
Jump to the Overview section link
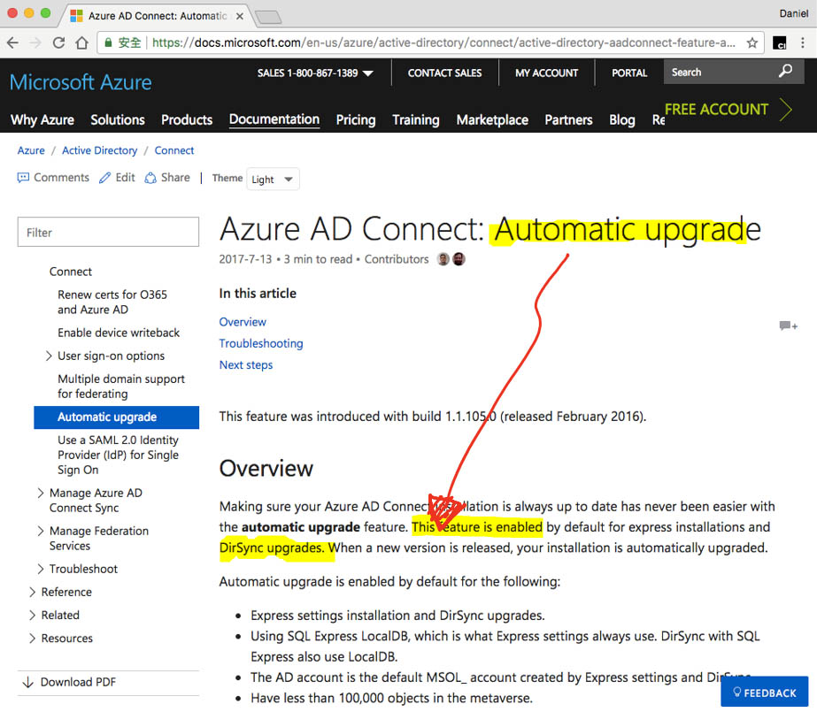(243, 322)
